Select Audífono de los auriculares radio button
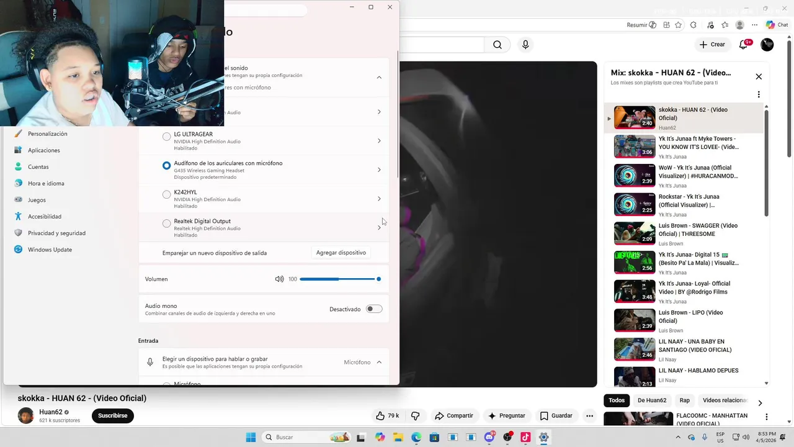This screenshot has height=447, width=794. (166, 166)
